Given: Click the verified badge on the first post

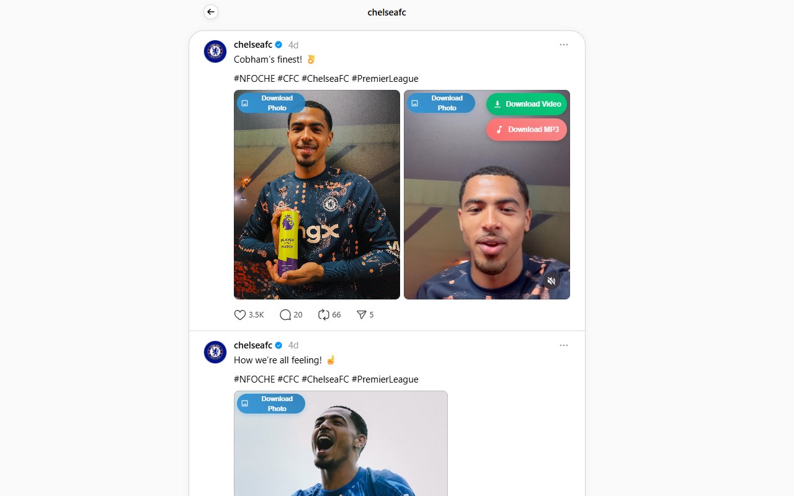Looking at the screenshot, I should [279, 45].
